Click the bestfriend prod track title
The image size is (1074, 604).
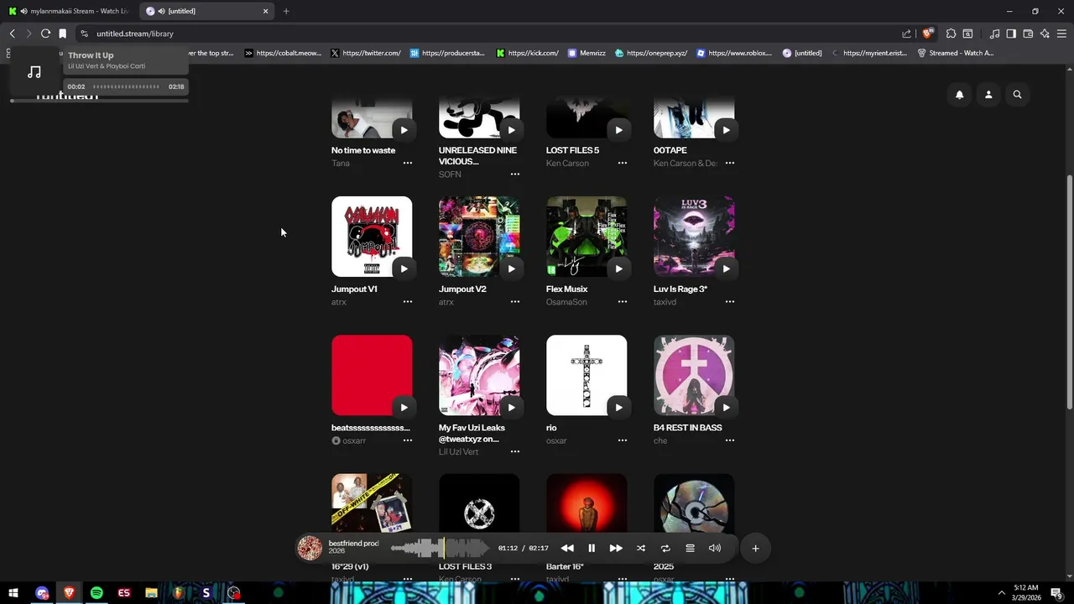(x=353, y=544)
